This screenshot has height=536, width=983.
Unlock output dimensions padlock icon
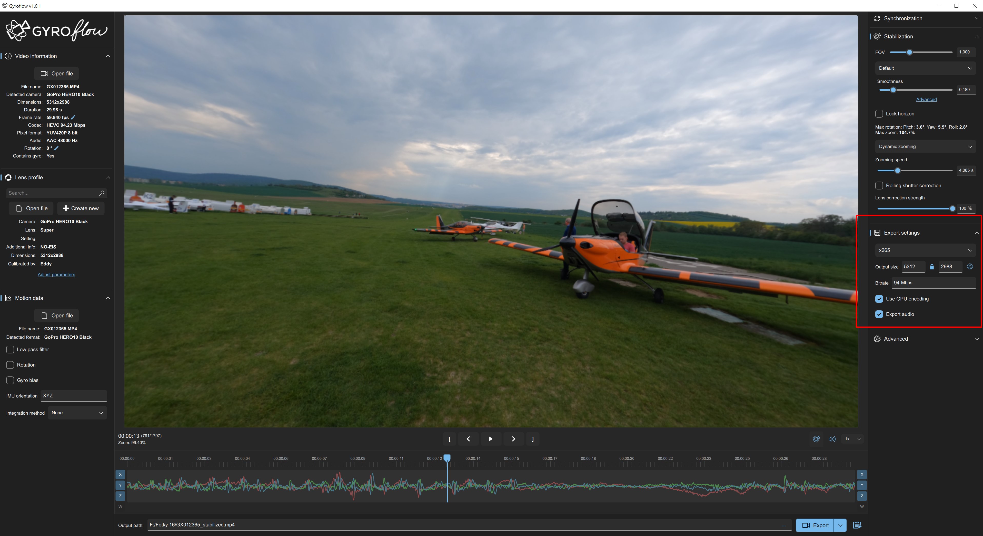[x=931, y=267]
